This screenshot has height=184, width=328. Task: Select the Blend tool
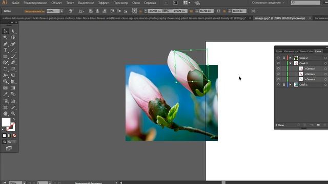point(13,94)
